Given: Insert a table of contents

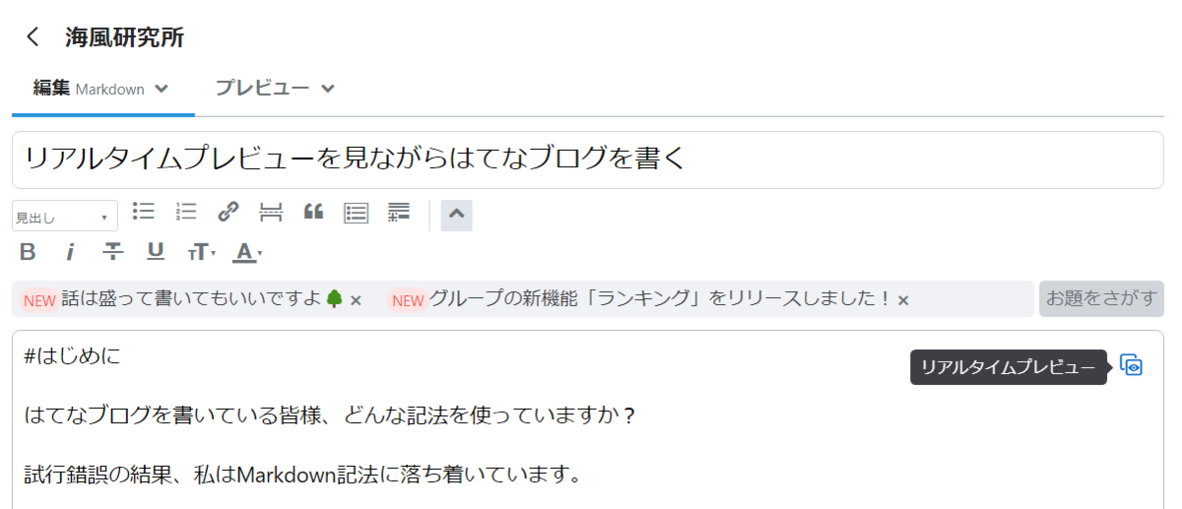Looking at the screenshot, I should [356, 212].
